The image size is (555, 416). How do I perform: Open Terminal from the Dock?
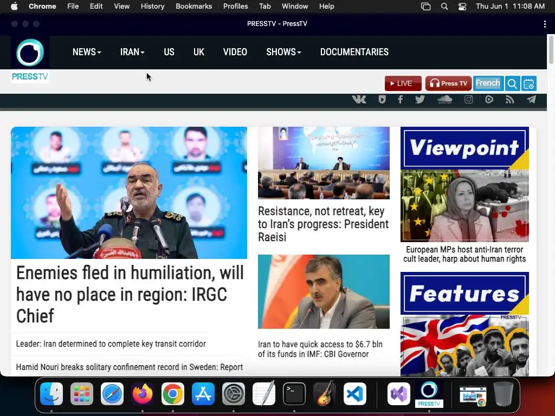(x=294, y=394)
